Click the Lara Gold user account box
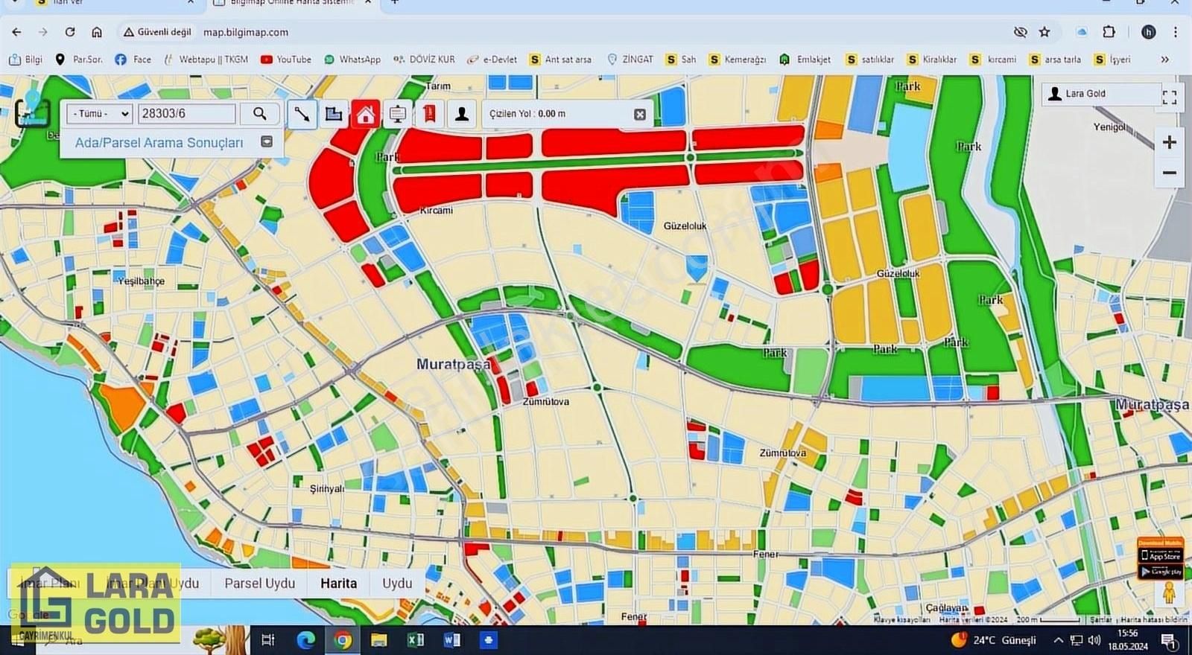This screenshot has height=655, width=1192. 1100,94
